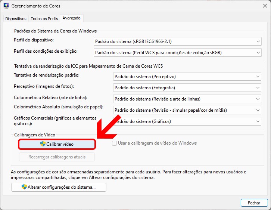Click 'Gráficos Comerciais (gráficos e elementos gráficos):' label
Screen dimensions: 271x210
pos(55,121)
